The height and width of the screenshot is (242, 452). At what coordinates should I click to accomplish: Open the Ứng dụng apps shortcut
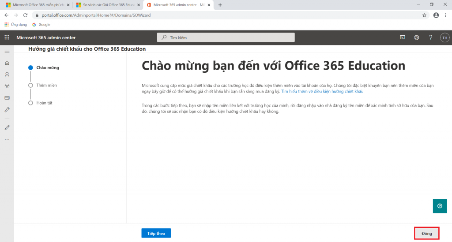[16, 25]
